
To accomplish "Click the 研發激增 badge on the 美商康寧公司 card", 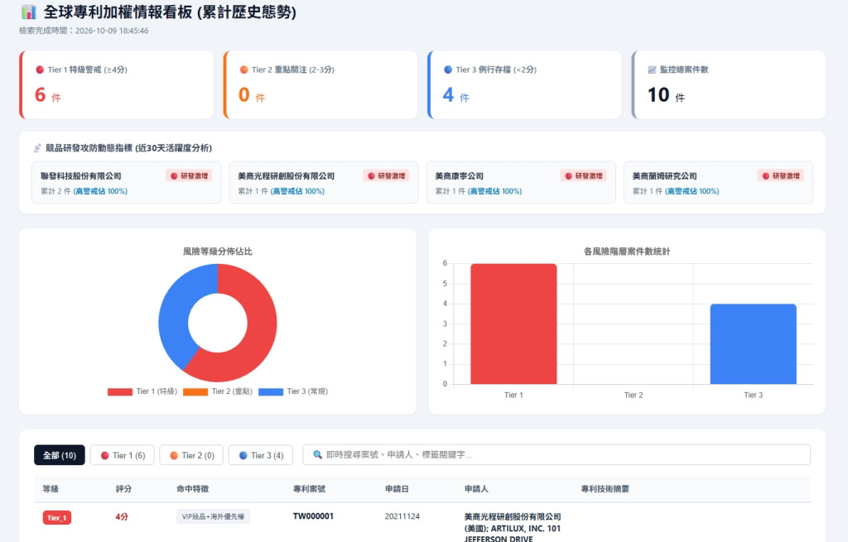I will (x=584, y=175).
